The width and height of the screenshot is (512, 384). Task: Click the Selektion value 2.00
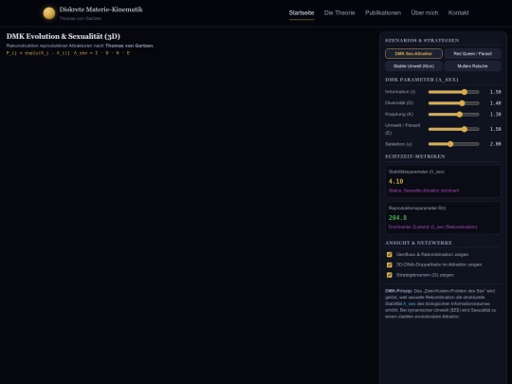coord(495,144)
